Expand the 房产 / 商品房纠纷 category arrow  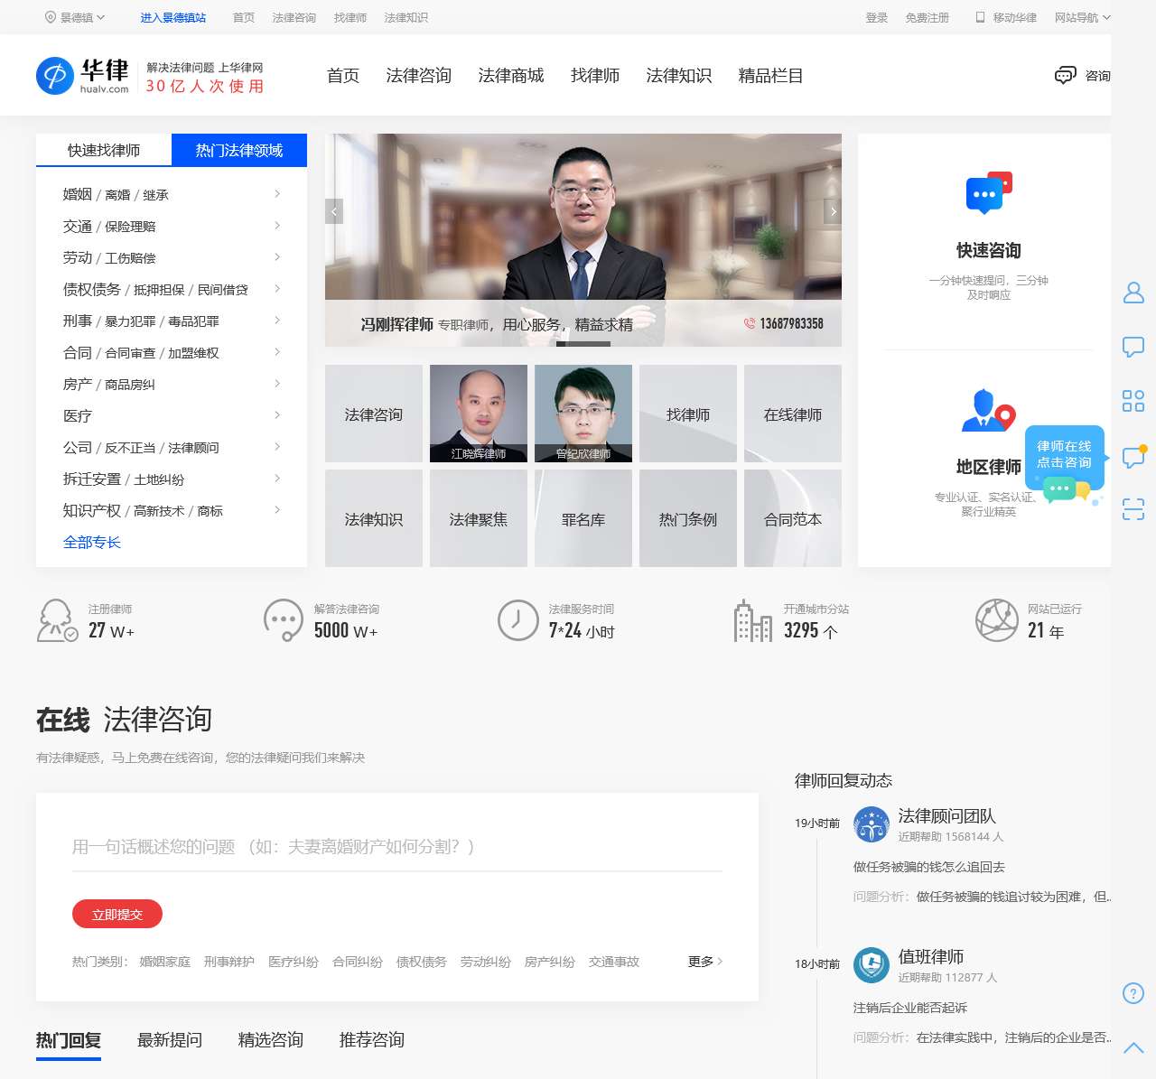coord(277,384)
